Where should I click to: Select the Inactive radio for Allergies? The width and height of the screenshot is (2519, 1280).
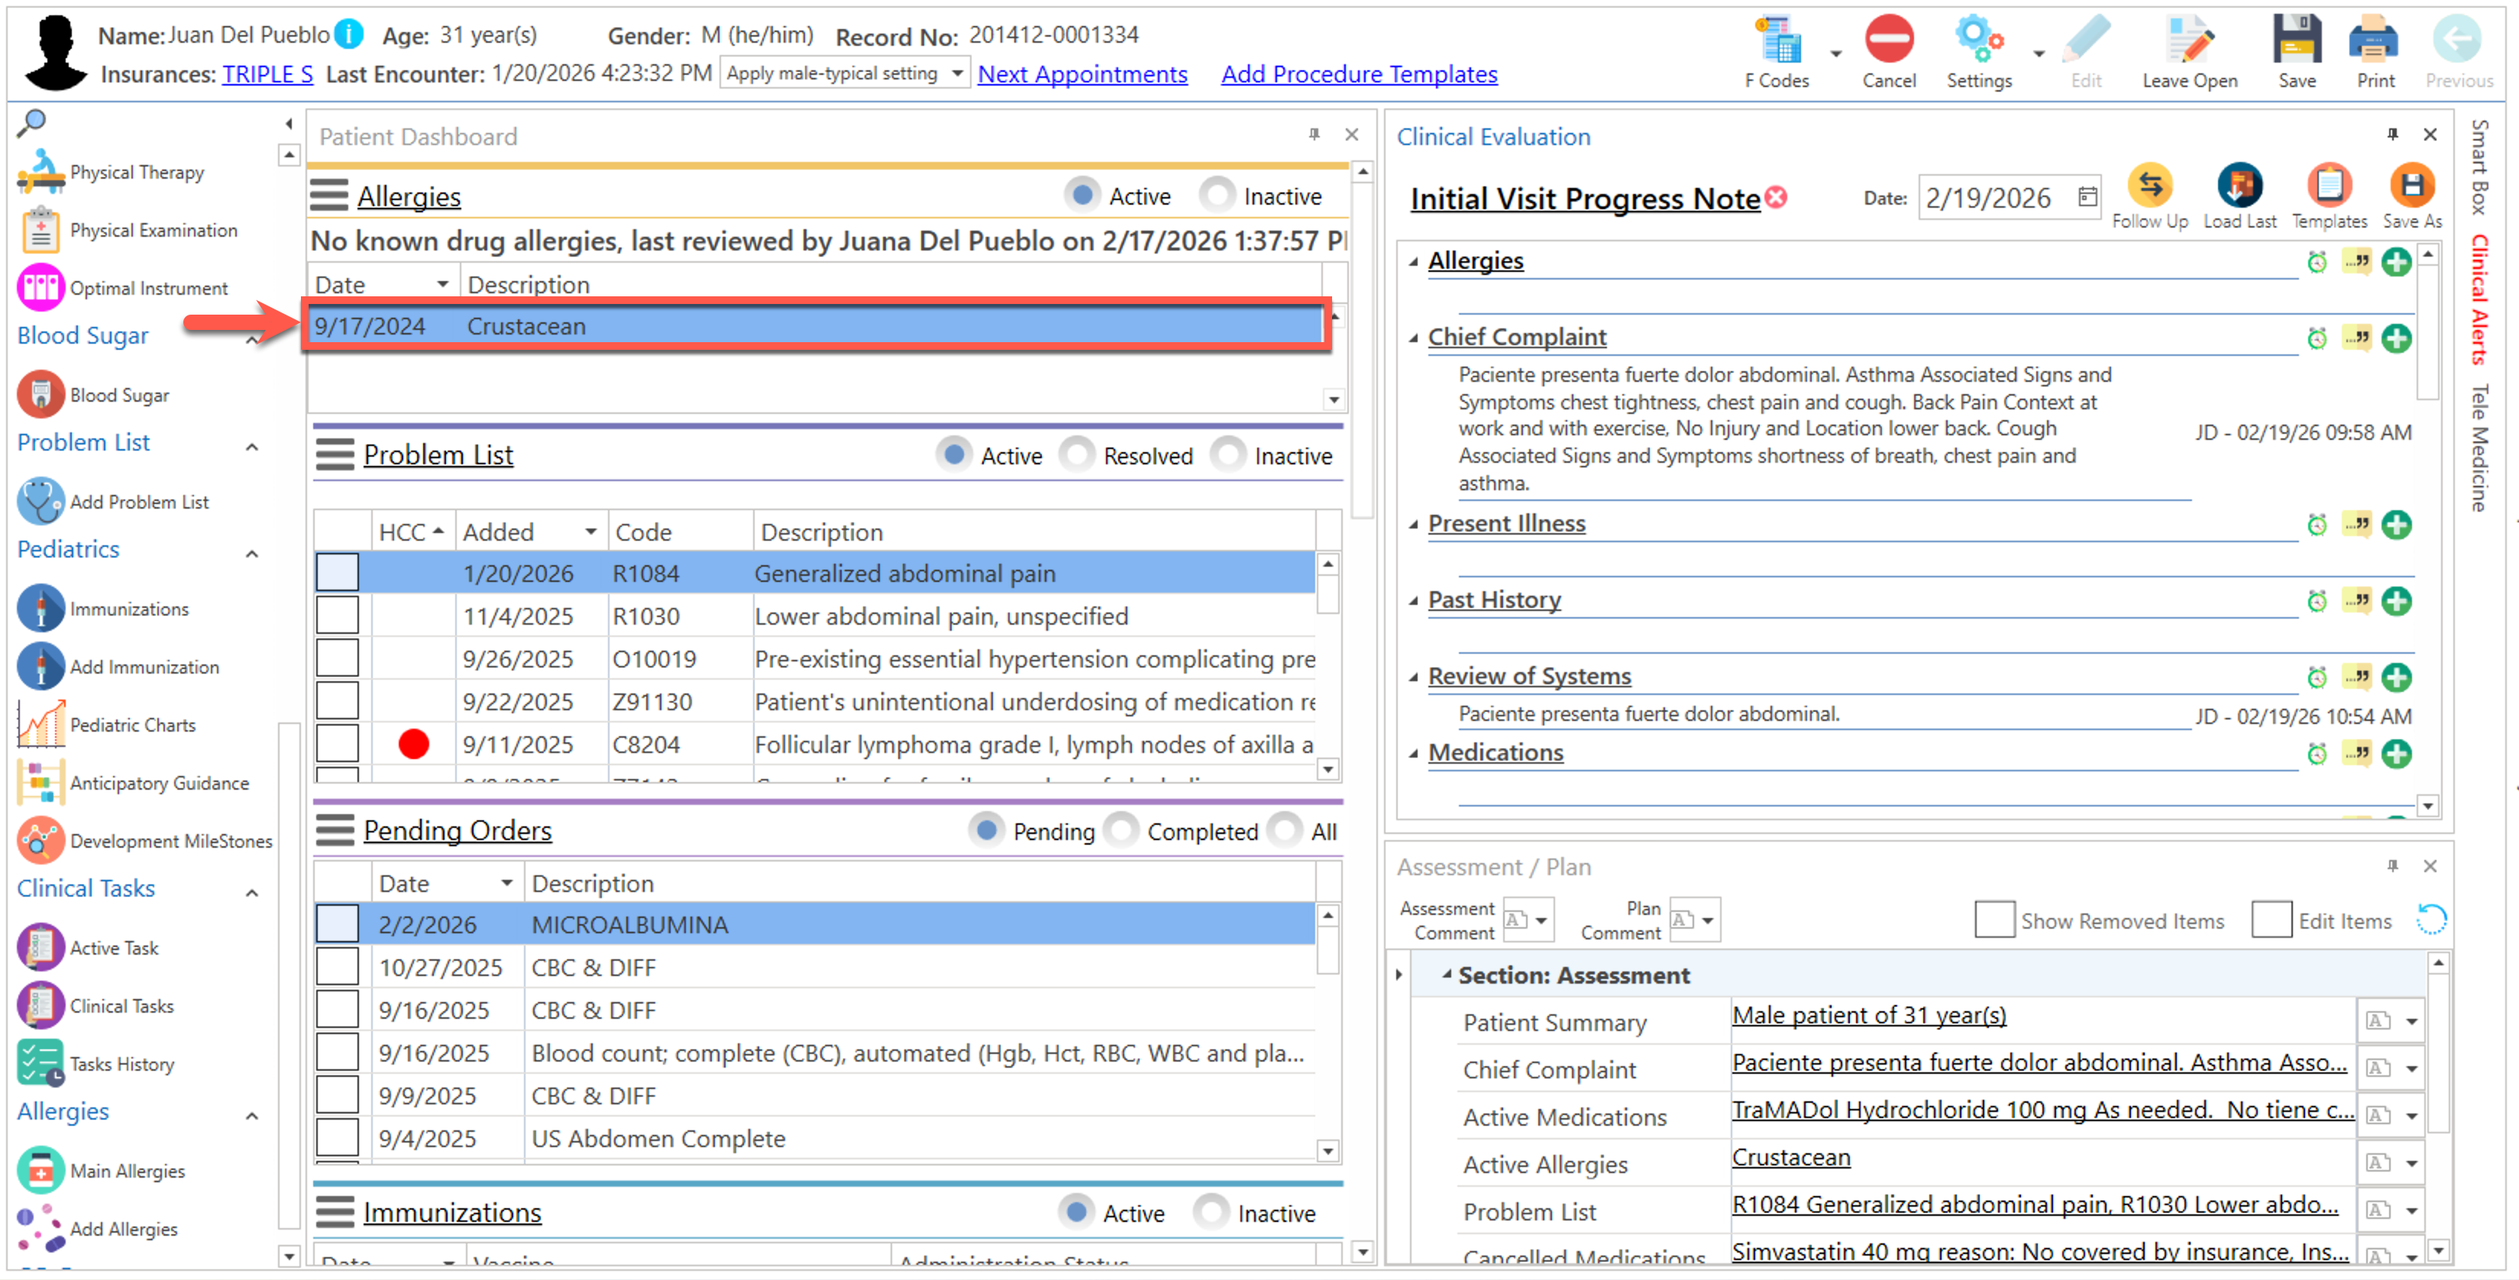pos(1217,196)
